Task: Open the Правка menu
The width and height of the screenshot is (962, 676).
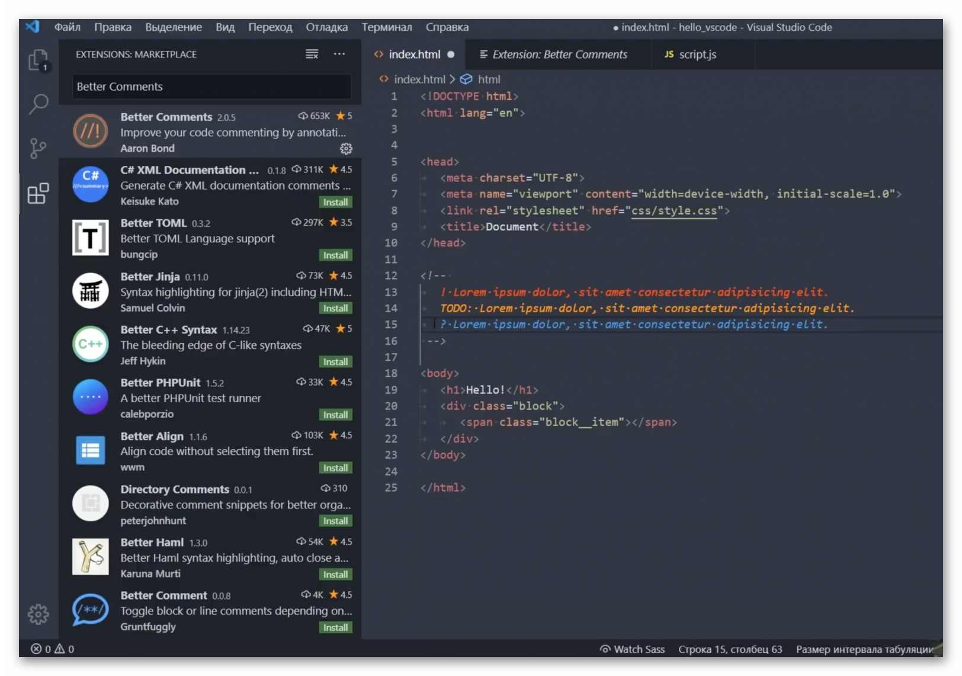Action: click(113, 27)
